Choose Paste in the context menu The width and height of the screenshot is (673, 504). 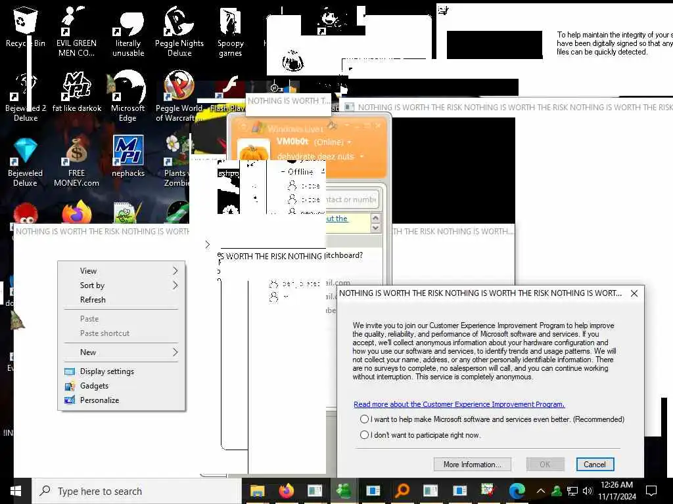122,319
